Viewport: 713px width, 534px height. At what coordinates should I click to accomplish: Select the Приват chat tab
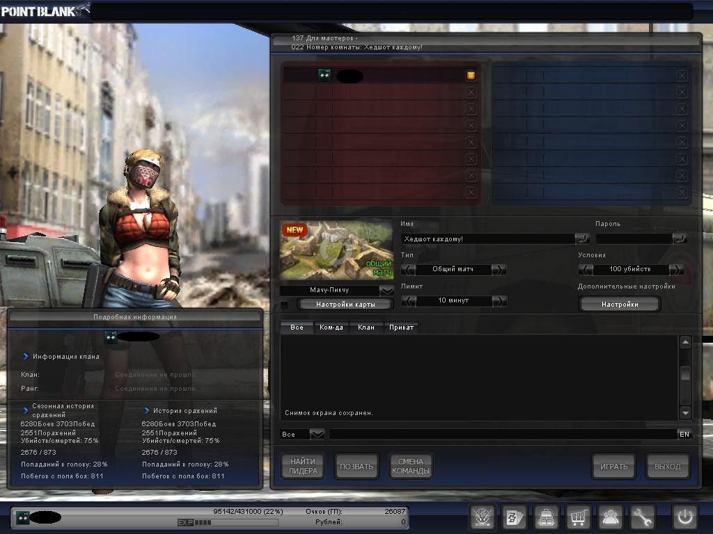coord(401,327)
